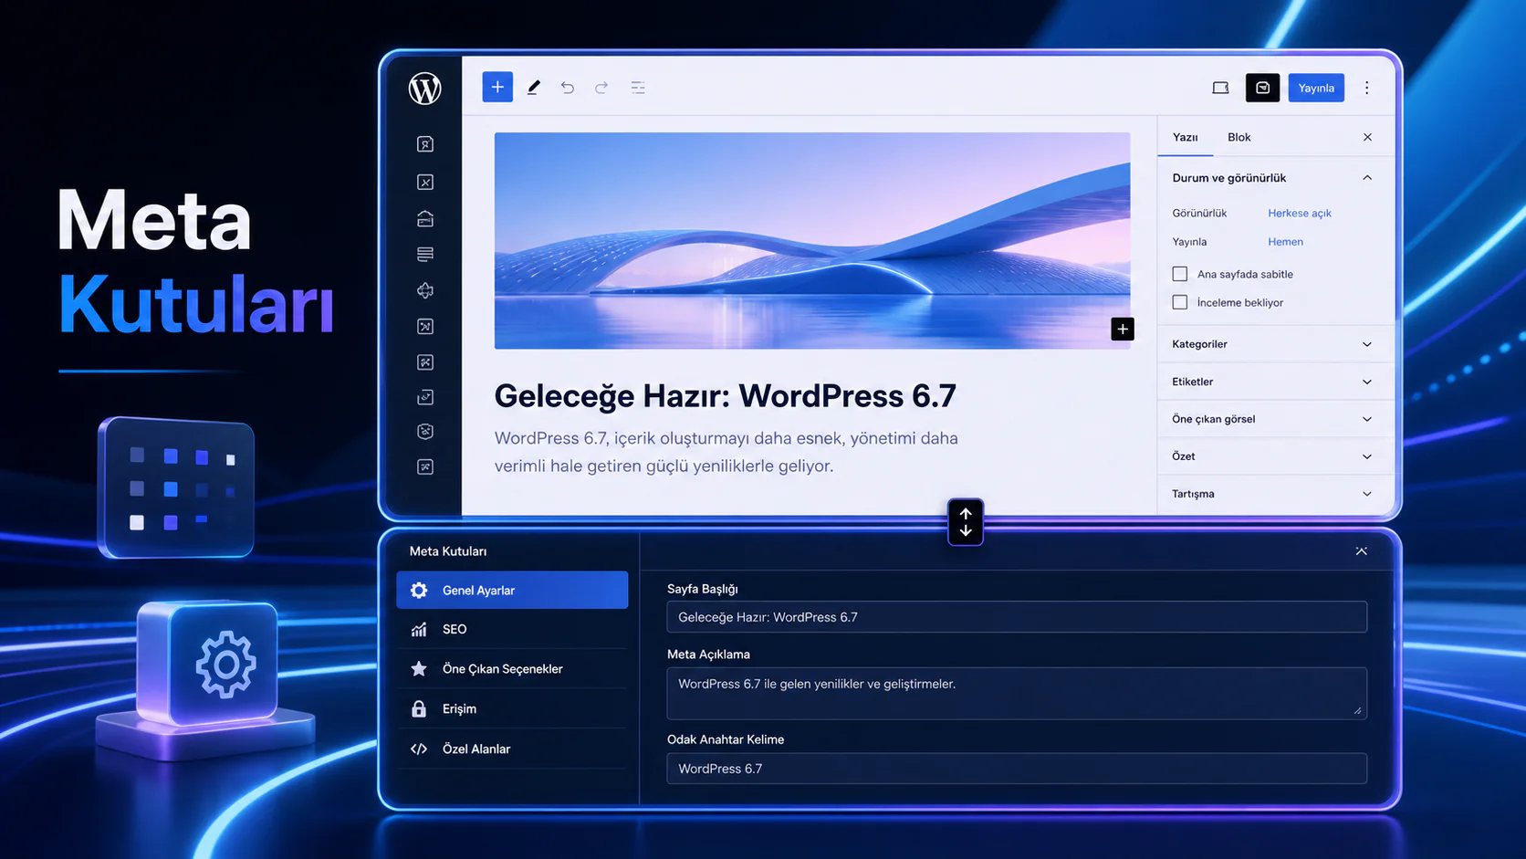The height and width of the screenshot is (859, 1526).
Task: Select Genel Ayarlar meta box tab
Action: [x=512, y=591]
